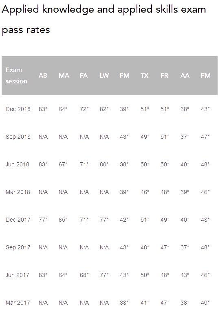The width and height of the screenshot is (218, 312).
Task: Select the FR column header
Action: (165, 76)
